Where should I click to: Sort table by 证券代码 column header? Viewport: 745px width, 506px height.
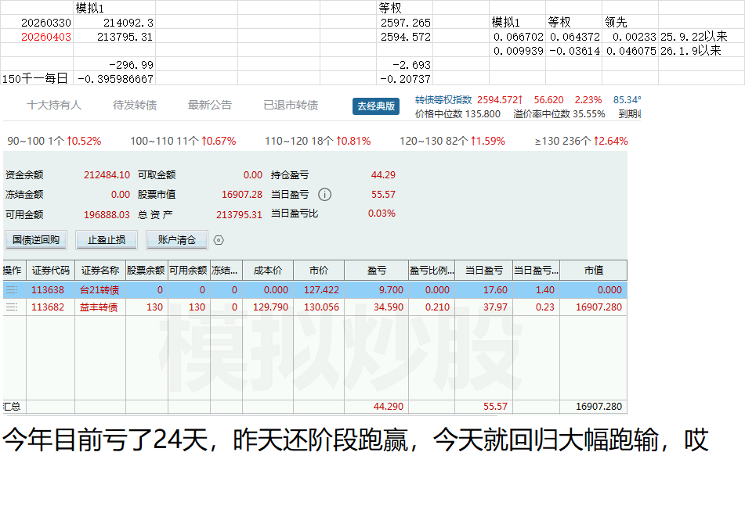pos(51,271)
